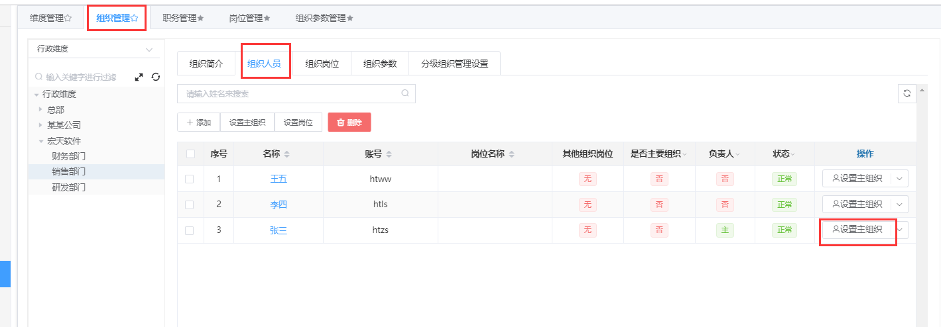Select 财务部门 in the organization tree

coord(69,156)
